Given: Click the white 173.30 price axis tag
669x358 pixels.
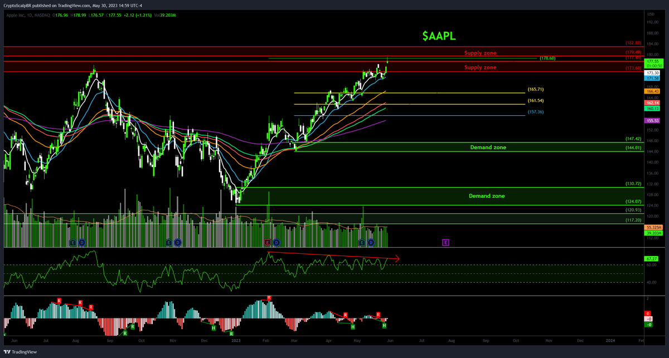Looking at the screenshot, I should (653, 73).
